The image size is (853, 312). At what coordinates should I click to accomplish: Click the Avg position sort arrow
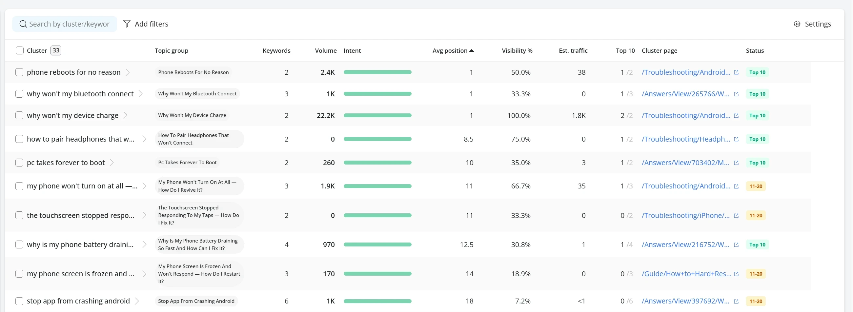point(472,50)
